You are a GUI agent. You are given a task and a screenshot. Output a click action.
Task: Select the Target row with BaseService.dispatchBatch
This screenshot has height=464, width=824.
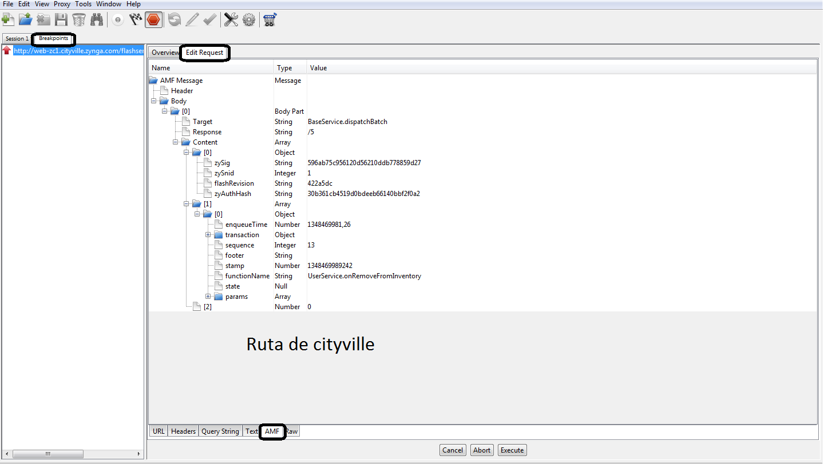tap(482, 122)
